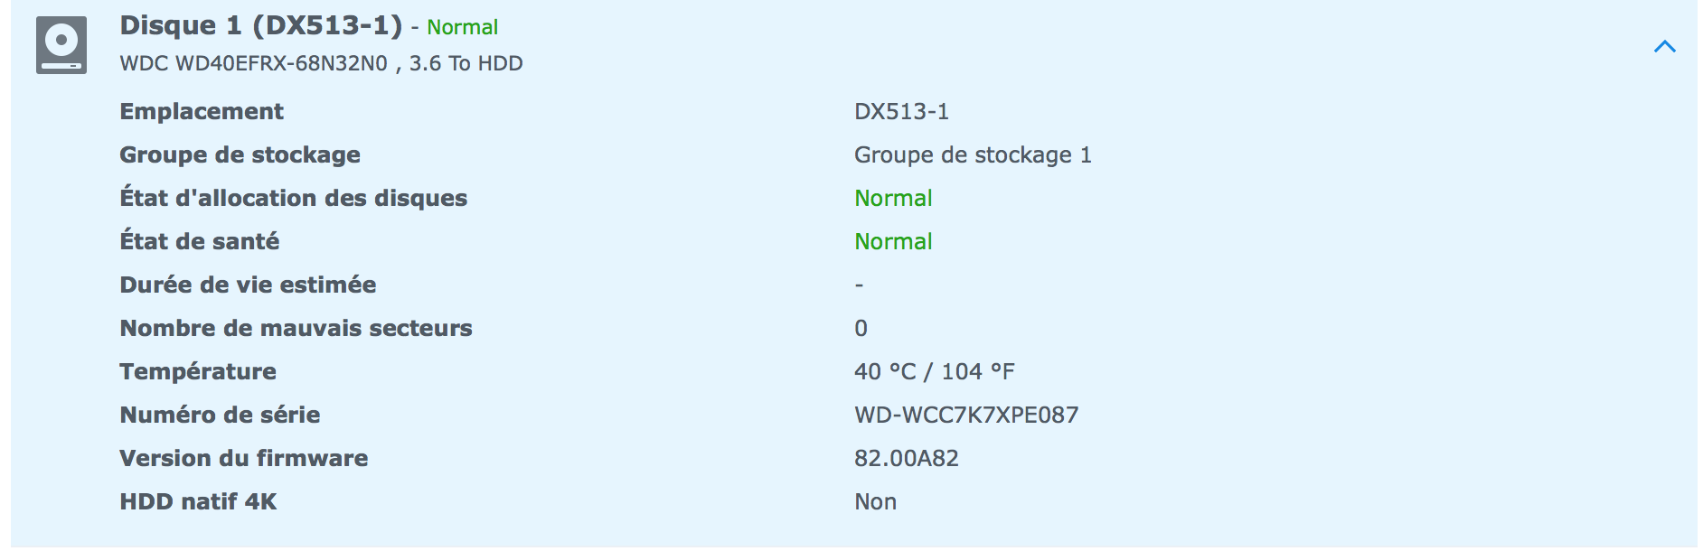Click the Non value for HDD natif 4K

pyautogui.click(x=875, y=501)
